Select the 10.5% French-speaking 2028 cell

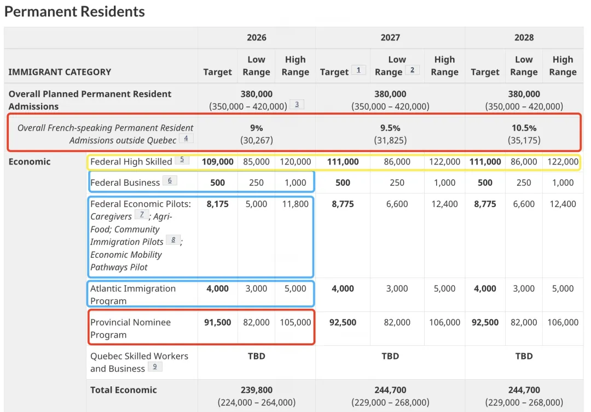pyautogui.click(x=524, y=128)
